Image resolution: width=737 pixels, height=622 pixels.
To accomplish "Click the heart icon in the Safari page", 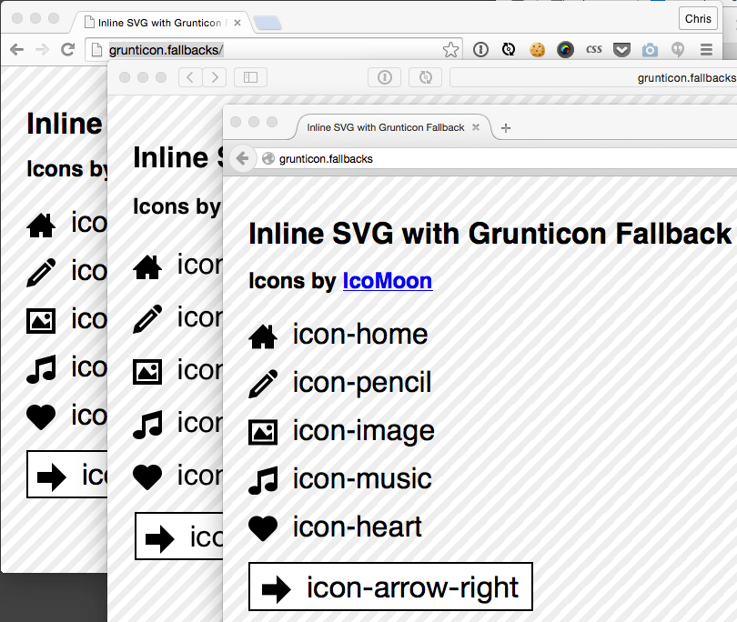I will coord(147,477).
